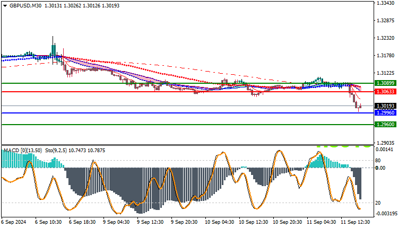Select the red 1.30633 price label
The width and height of the screenshot is (398, 228).
(385, 92)
